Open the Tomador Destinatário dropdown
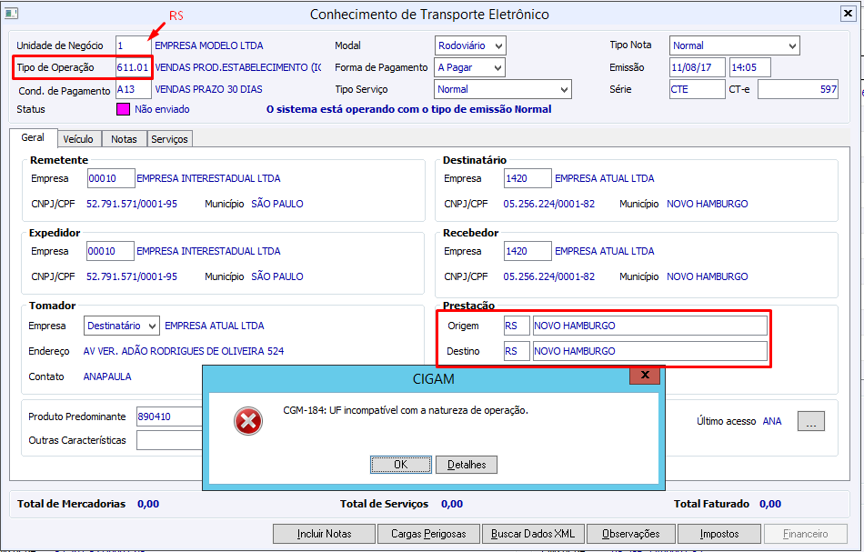The image size is (864, 552). point(122,326)
